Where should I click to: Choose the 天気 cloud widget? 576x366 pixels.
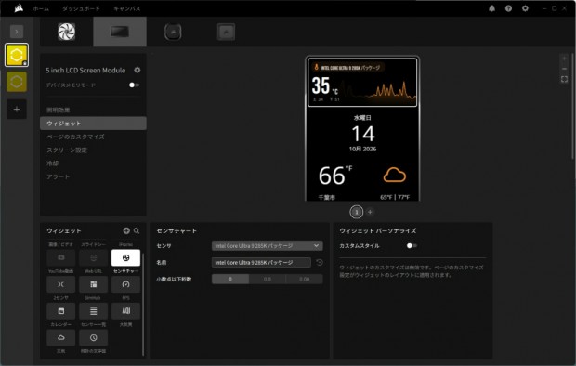61,338
